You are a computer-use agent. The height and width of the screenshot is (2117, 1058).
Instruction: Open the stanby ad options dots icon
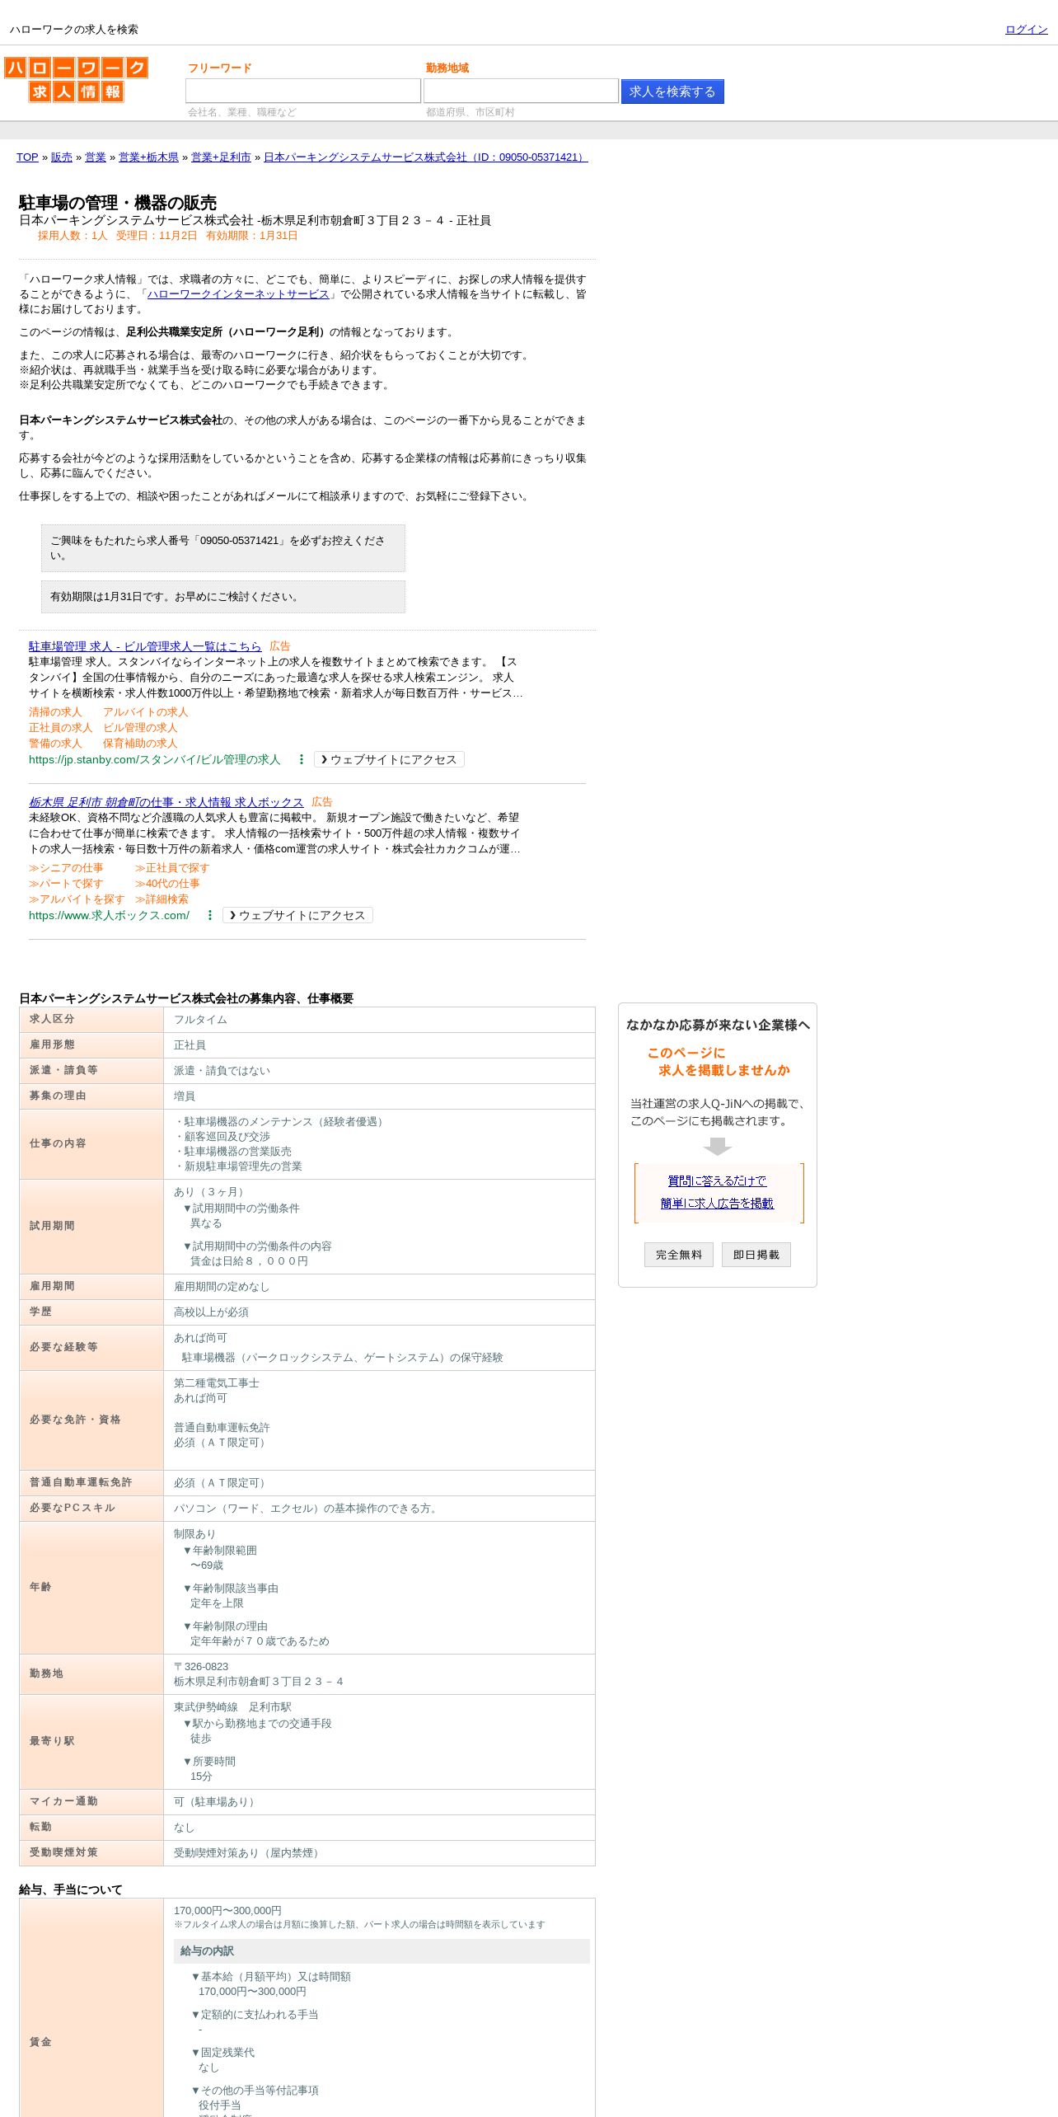(x=302, y=759)
